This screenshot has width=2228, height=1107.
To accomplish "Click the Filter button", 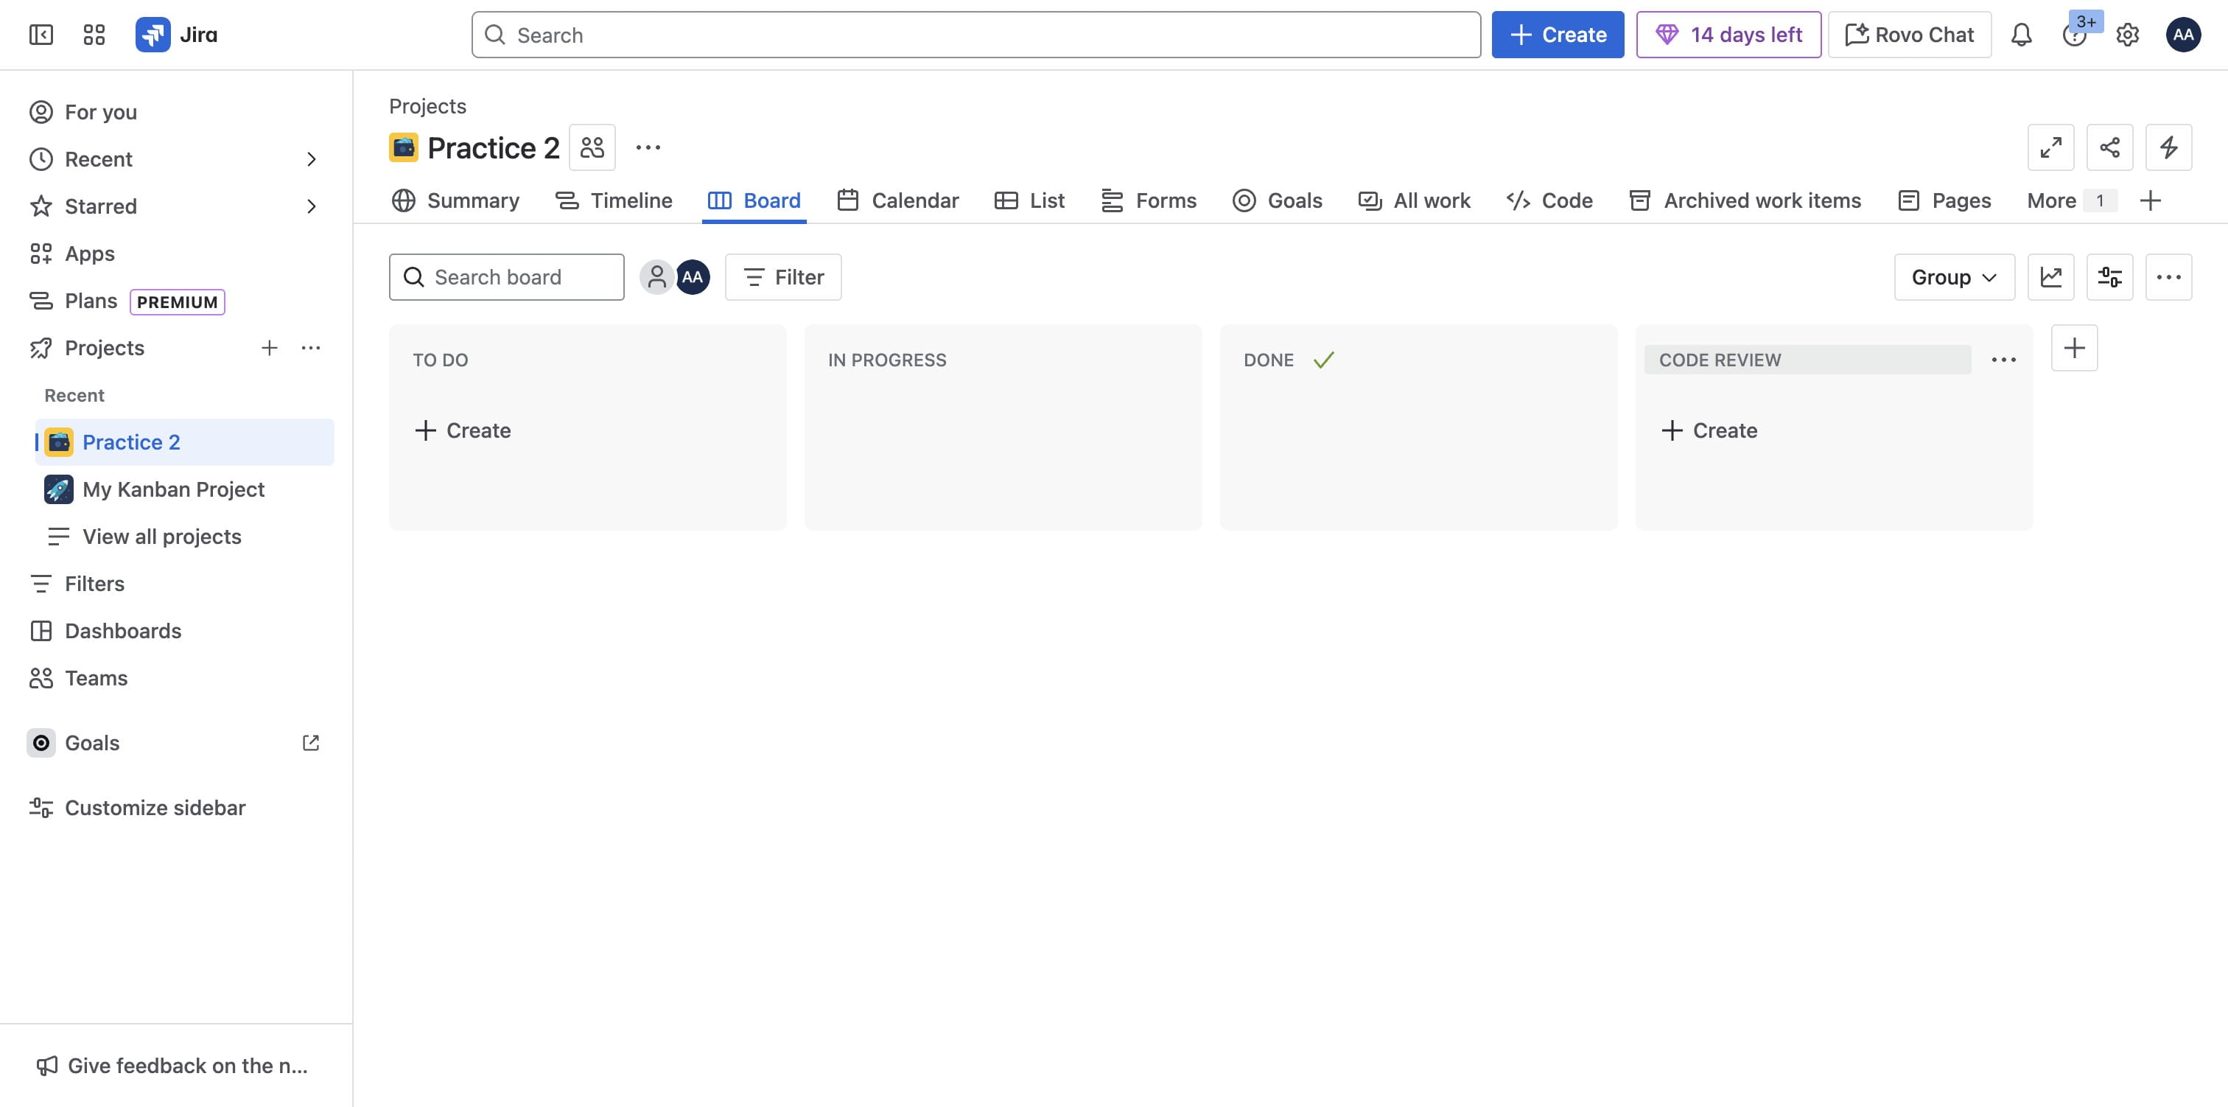I will pyautogui.click(x=782, y=277).
